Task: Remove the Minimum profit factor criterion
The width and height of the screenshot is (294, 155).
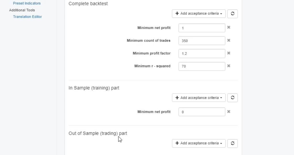Action: (x=228, y=53)
